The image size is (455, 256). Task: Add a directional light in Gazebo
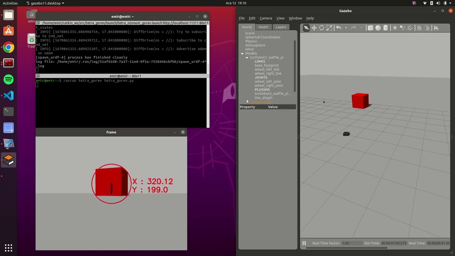[410, 28]
